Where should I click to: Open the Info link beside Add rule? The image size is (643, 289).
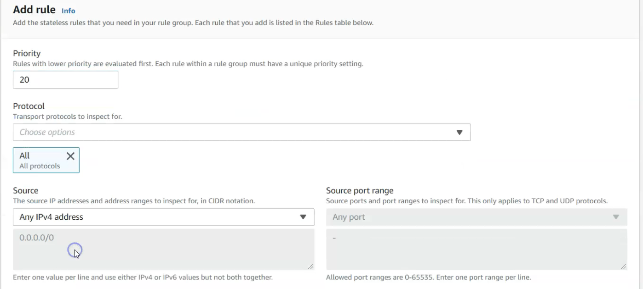click(68, 11)
